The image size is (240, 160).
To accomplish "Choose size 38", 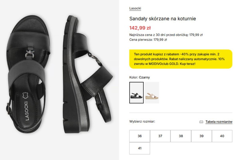I will 181,136.
